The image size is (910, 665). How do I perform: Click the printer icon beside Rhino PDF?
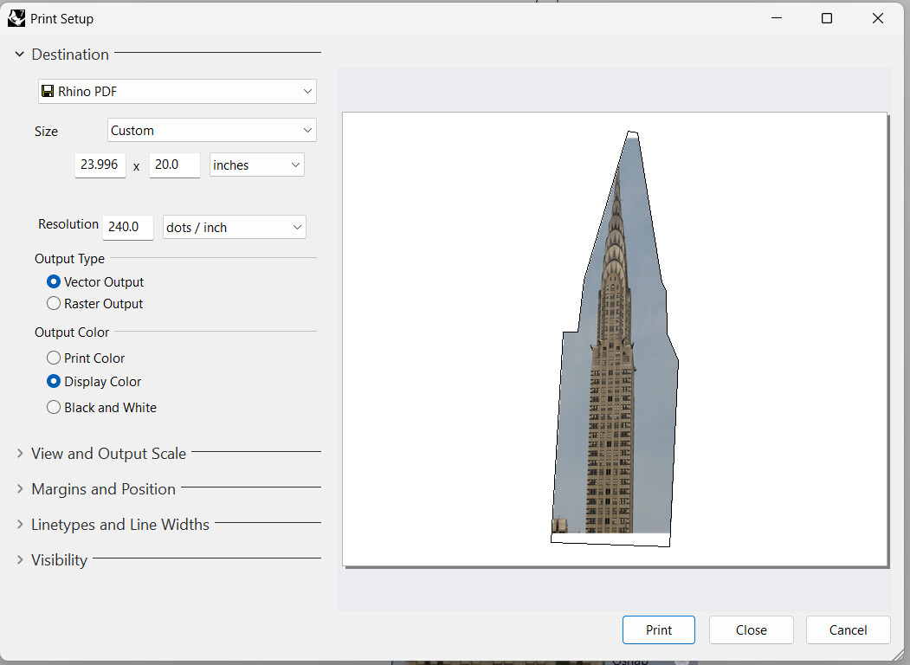pyautogui.click(x=48, y=90)
